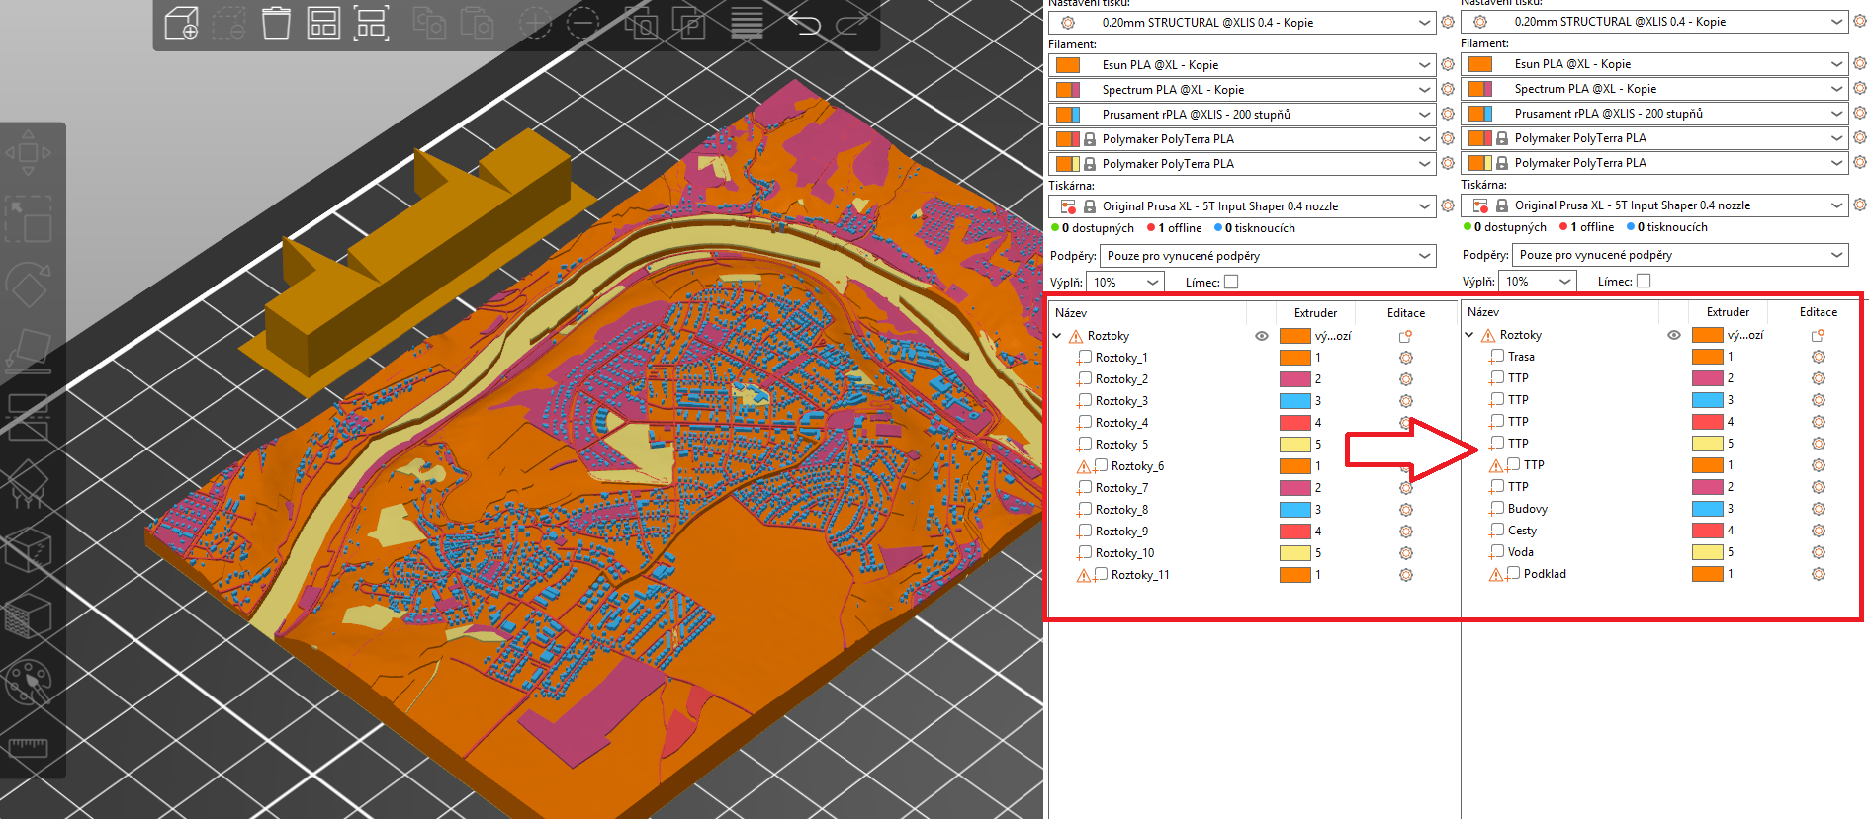Click the Delete all trash icon
The image size is (1869, 819).
point(276,23)
